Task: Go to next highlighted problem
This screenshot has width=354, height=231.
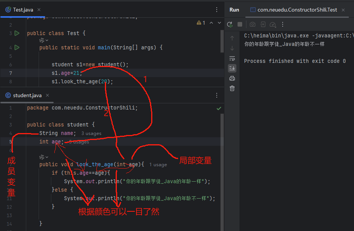Action: click(219, 23)
